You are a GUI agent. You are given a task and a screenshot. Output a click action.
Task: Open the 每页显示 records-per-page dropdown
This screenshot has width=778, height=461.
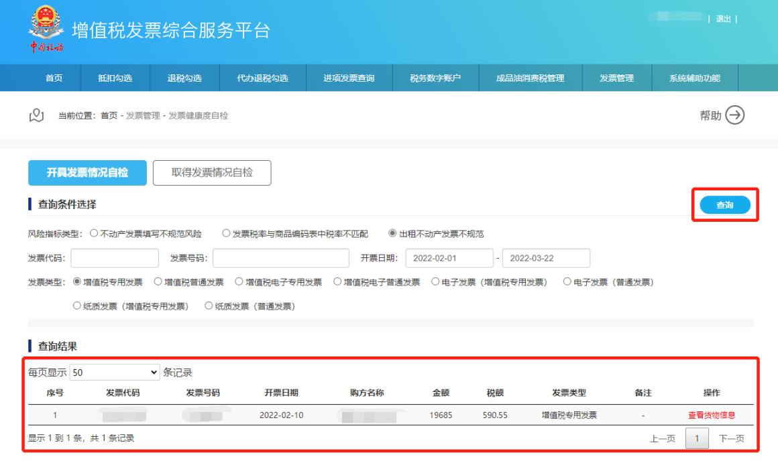click(115, 372)
